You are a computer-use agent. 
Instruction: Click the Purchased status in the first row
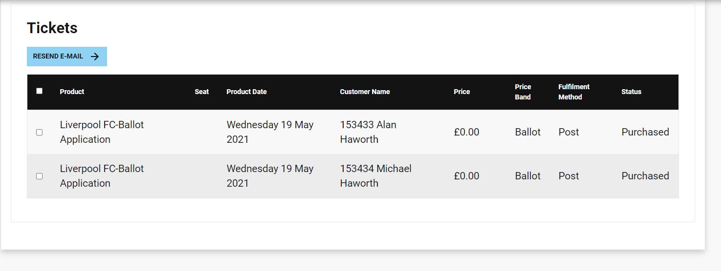point(645,132)
